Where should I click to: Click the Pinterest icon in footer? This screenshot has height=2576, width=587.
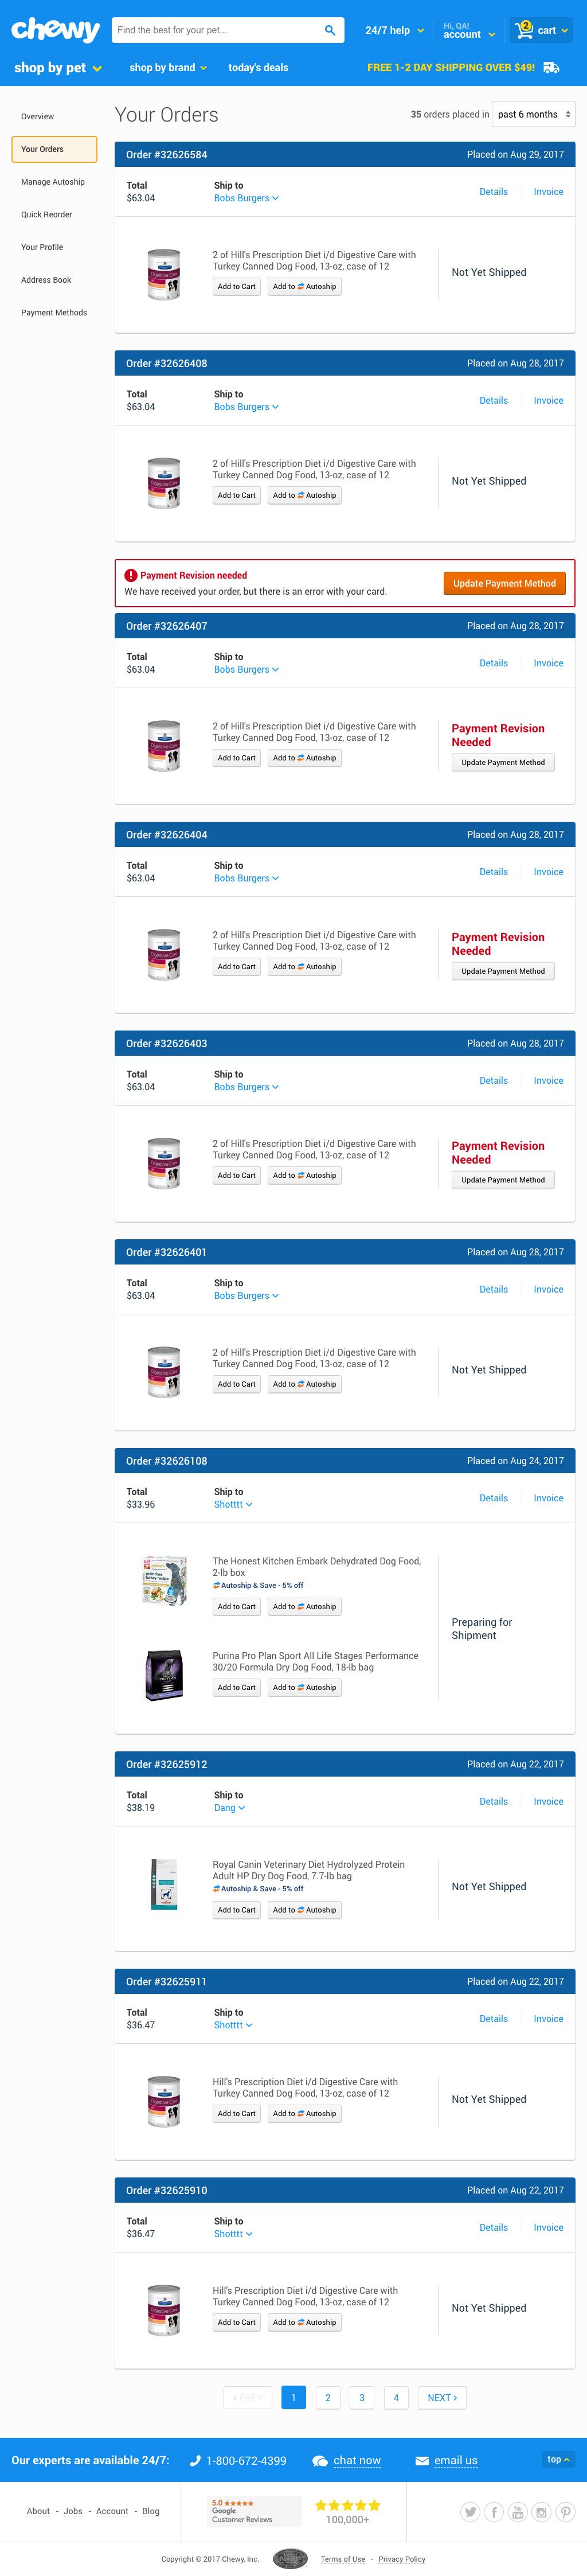(x=565, y=2511)
